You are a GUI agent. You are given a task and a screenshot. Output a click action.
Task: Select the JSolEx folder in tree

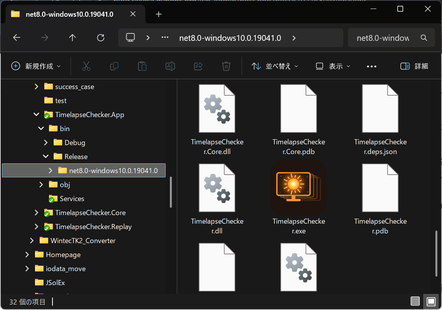(50, 282)
